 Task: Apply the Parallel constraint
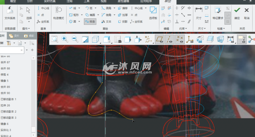click(189, 21)
